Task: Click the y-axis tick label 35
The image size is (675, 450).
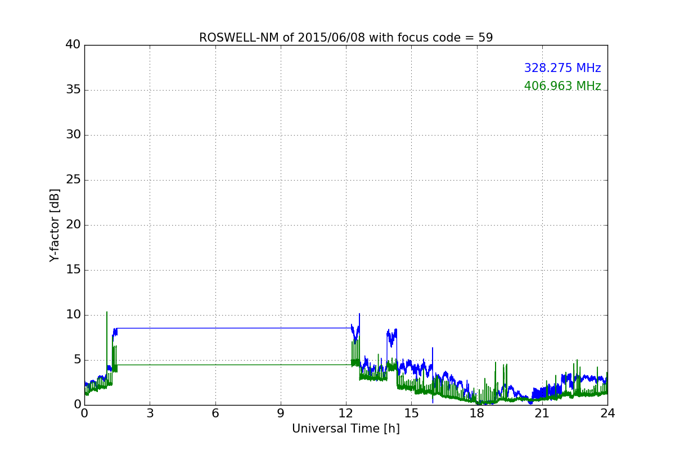Action: [x=73, y=90]
